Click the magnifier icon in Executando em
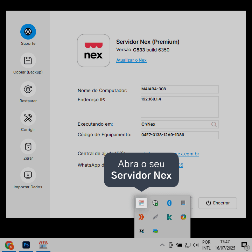The height and width of the screenshot is (252, 252). pos(214,124)
